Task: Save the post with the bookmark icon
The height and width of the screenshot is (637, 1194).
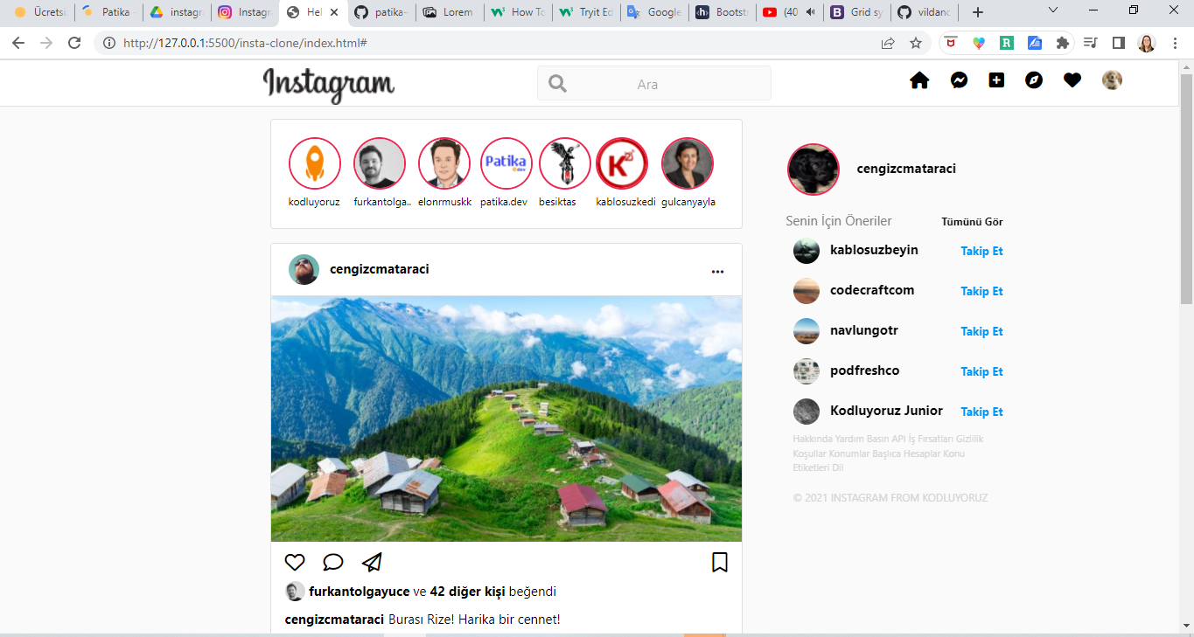Action: (720, 562)
